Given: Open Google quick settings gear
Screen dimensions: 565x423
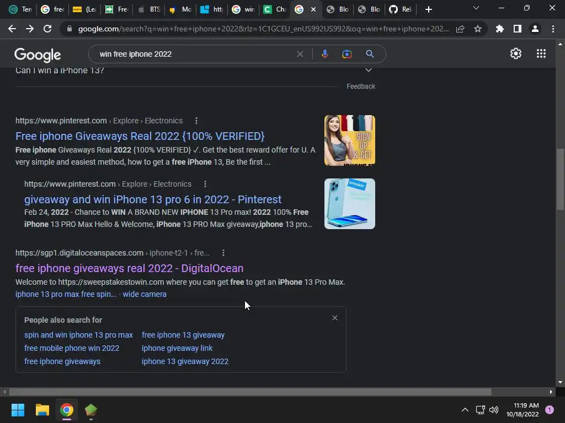Looking at the screenshot, I should tap(516, 53).
